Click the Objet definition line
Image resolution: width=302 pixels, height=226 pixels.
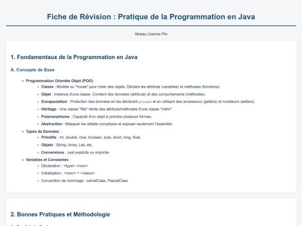tap(123, 94)
